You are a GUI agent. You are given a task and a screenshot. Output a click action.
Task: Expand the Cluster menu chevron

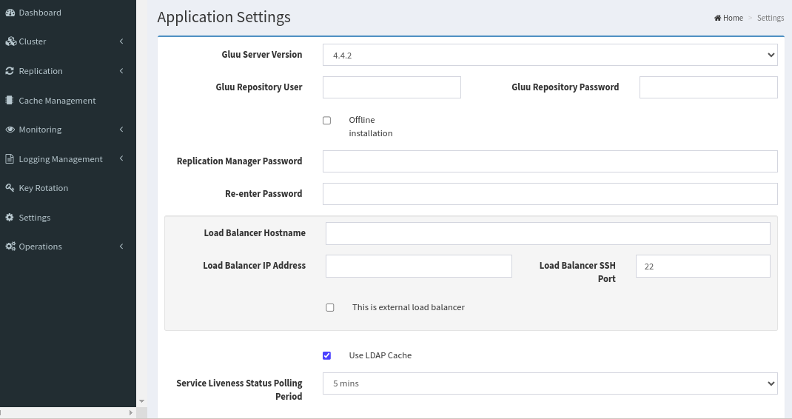point(121,41)
